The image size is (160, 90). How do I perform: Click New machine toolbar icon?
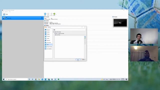pyautogui.click(x=45, y=14)
